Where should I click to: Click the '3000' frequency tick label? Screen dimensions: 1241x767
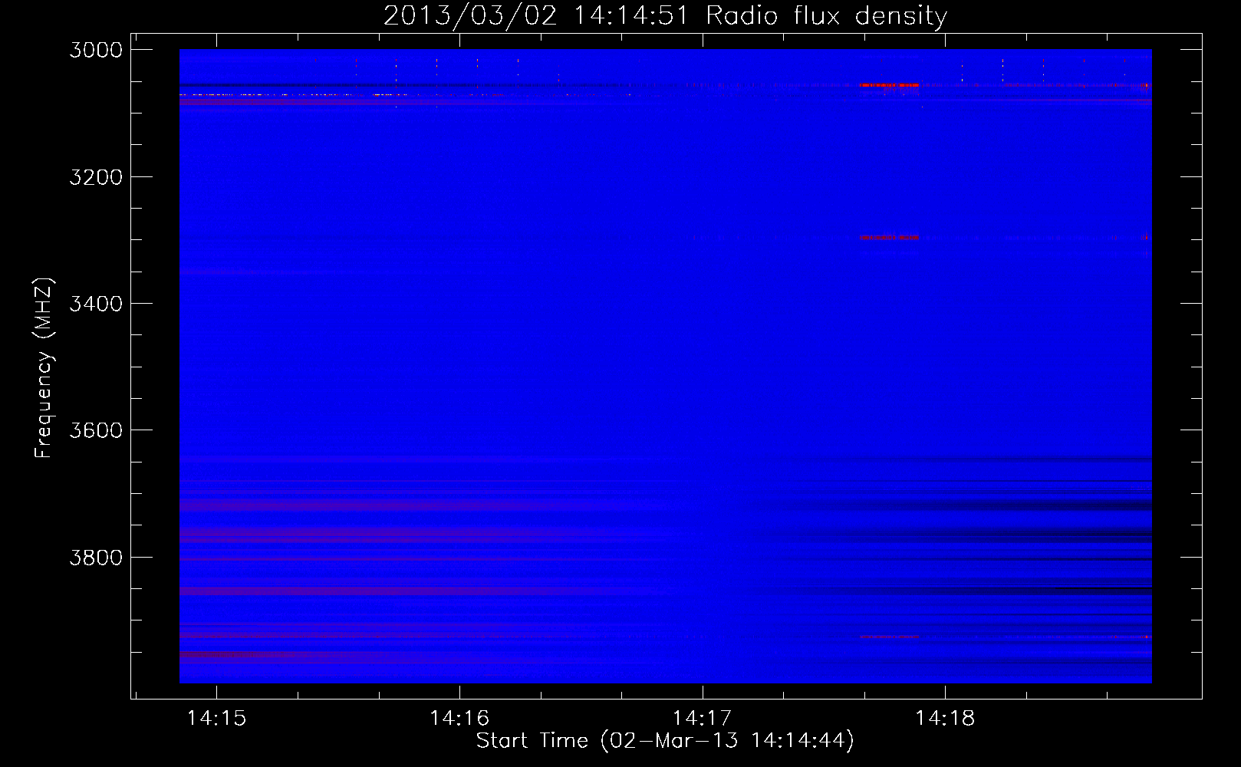[x=96, y=50]
